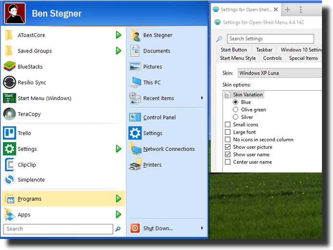Launch BlueStacks from its icon
The image size is (333, 250).
[x=10, y=66]
